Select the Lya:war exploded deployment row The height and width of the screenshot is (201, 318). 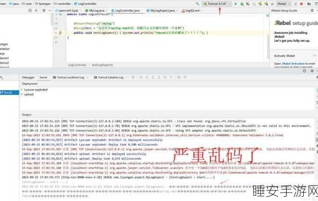coord(36,90)
